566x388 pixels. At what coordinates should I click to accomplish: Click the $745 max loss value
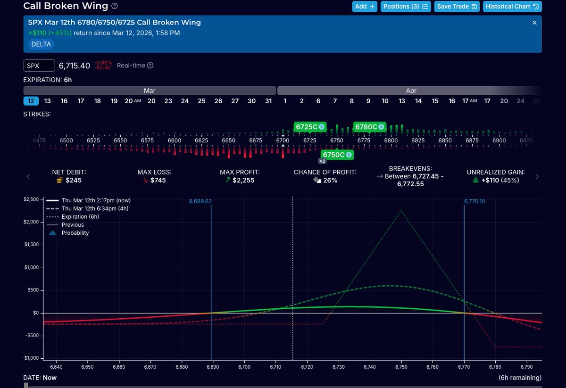[158, 180]
